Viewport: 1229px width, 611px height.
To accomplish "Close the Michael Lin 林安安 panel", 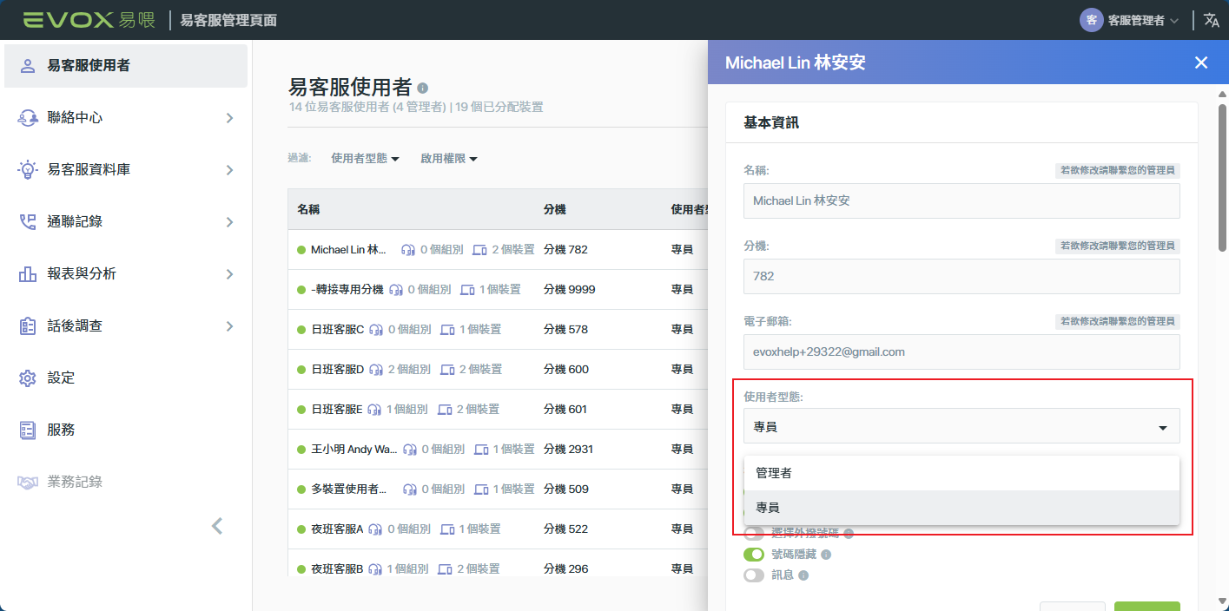I will [x=1201, y=62].
